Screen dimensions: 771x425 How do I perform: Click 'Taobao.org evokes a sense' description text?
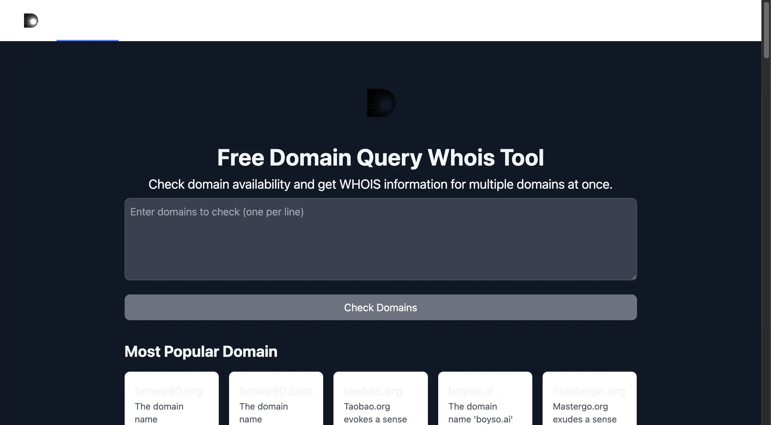click(x=375, y=413)
